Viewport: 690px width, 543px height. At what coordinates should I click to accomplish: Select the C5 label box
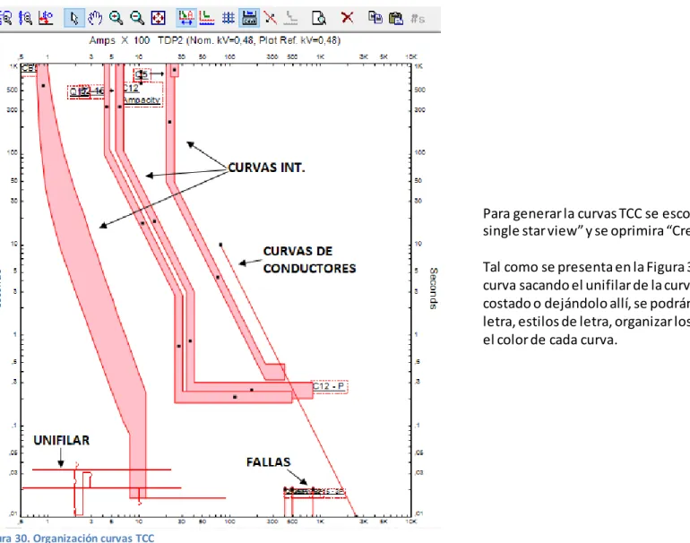[142, 74]
